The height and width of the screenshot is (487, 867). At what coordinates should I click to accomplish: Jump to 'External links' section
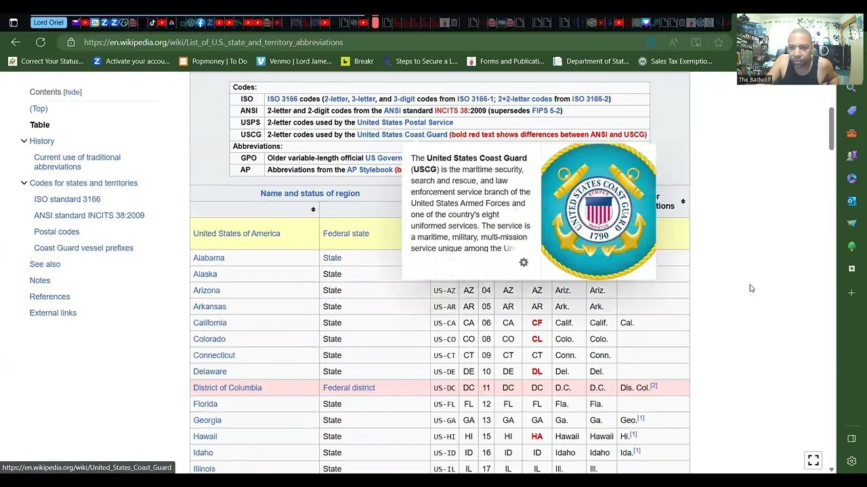[53, 312]
